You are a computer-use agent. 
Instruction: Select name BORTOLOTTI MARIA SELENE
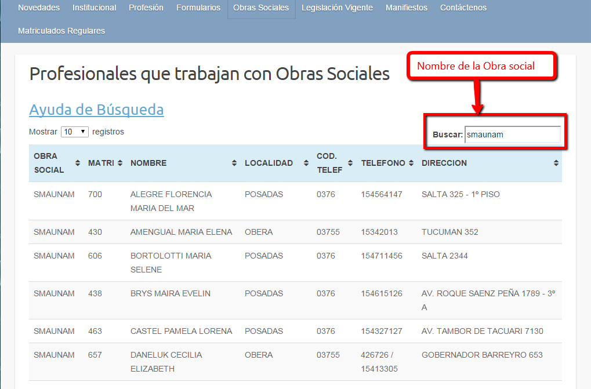point(171,263)
